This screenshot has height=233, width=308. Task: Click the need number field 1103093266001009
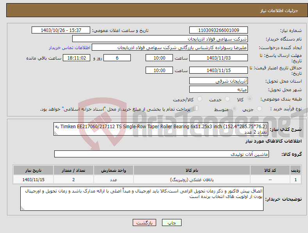coord(219,30)
